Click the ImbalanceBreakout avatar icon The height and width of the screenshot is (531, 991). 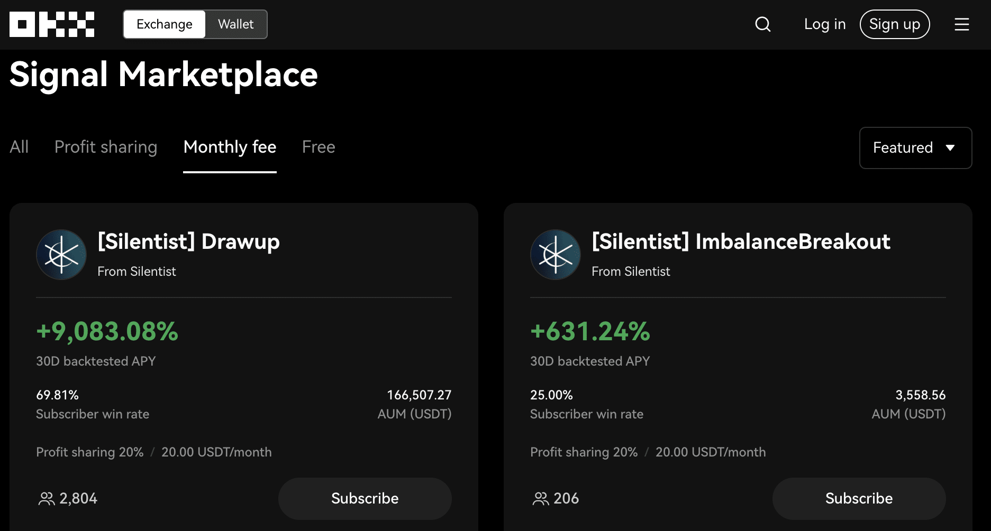click(x=556, y=255)
